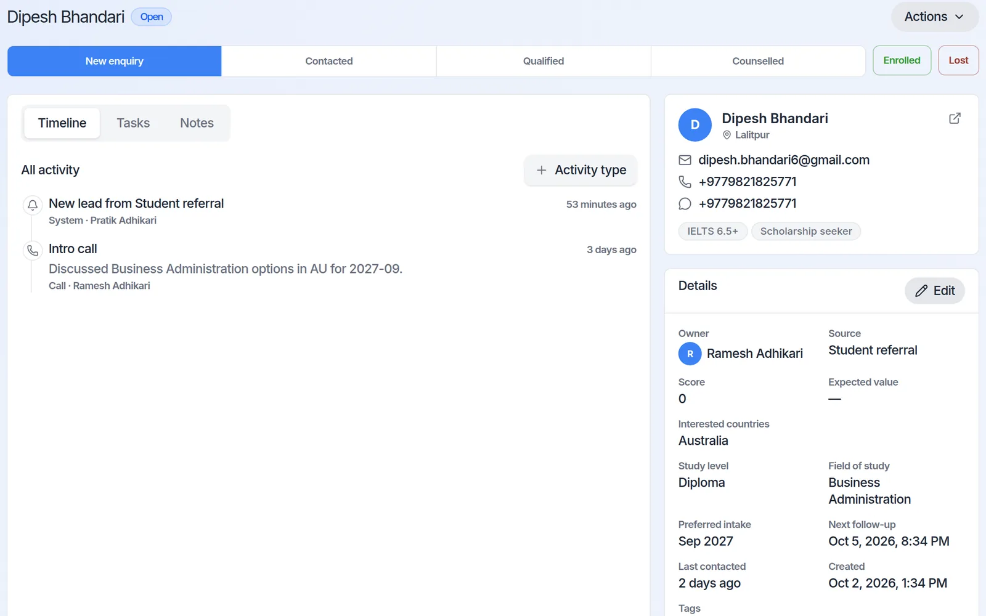Click the email envelope icon
Viewport: 986px width, 616px height.
coord(685,160)
